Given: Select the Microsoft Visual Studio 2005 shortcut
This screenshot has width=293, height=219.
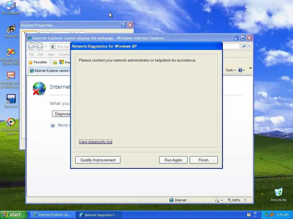Looking at the screenshot, I should [10, 57].
